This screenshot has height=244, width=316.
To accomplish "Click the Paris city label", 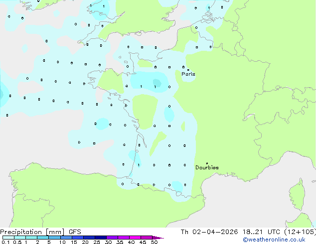I will pos(188,74).
